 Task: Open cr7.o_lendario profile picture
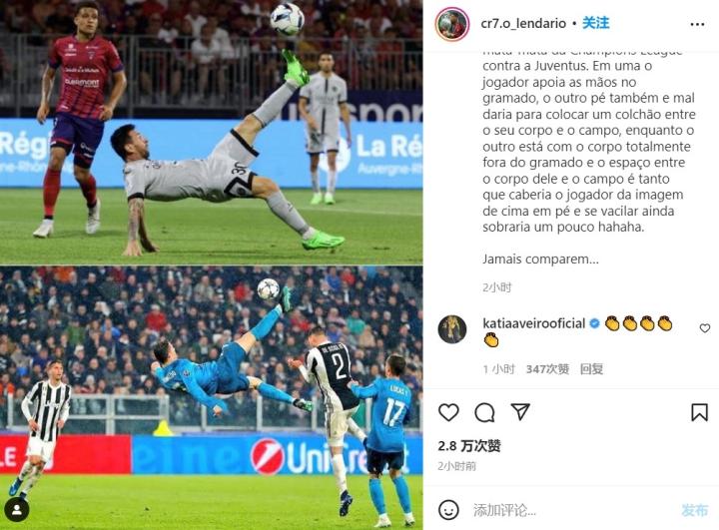tap(452, 24)
